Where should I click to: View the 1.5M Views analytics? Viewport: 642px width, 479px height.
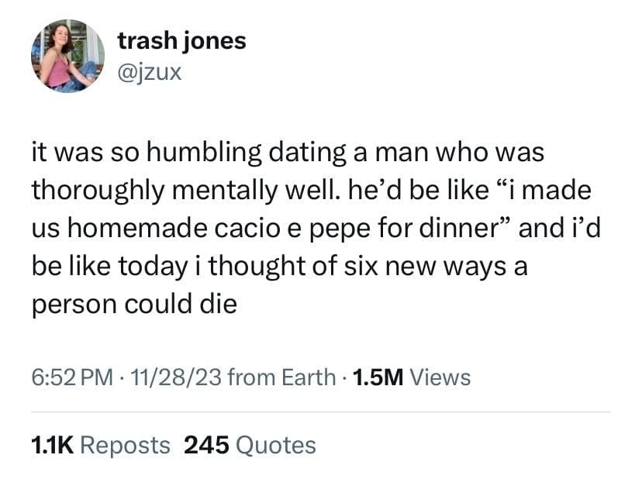411,377
